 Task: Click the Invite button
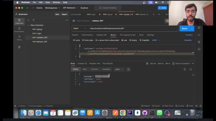[x=162, y=8]
